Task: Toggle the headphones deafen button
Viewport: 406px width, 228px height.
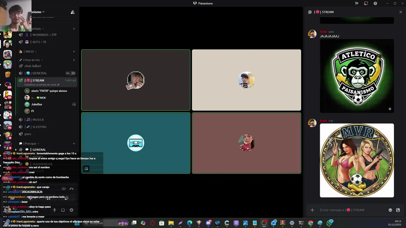Action: point(63,210)
